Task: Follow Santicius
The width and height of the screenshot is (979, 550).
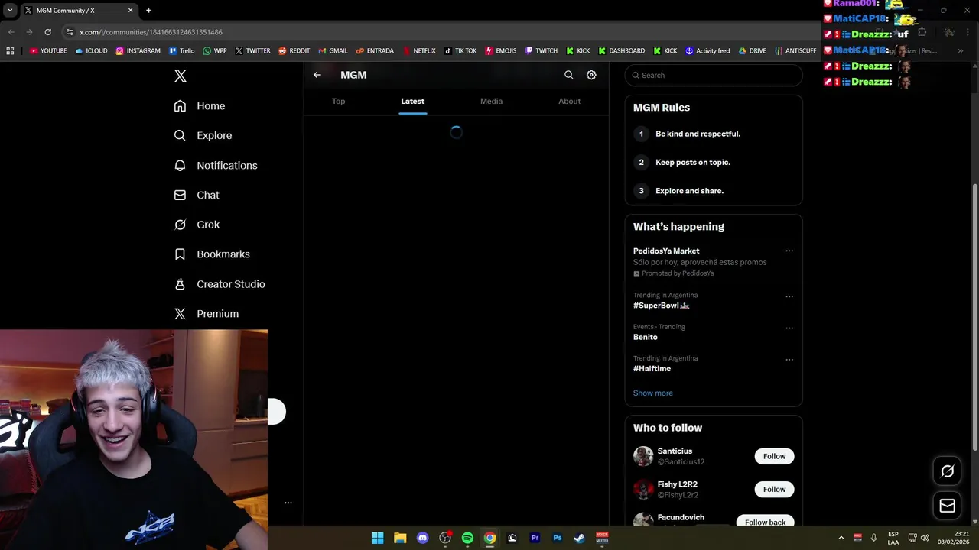Action: [774, 456]
